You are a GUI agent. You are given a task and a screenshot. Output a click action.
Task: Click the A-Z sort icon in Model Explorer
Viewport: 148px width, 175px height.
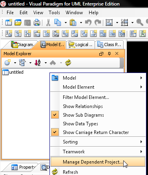pyautogui.click(x=38, y=63)
